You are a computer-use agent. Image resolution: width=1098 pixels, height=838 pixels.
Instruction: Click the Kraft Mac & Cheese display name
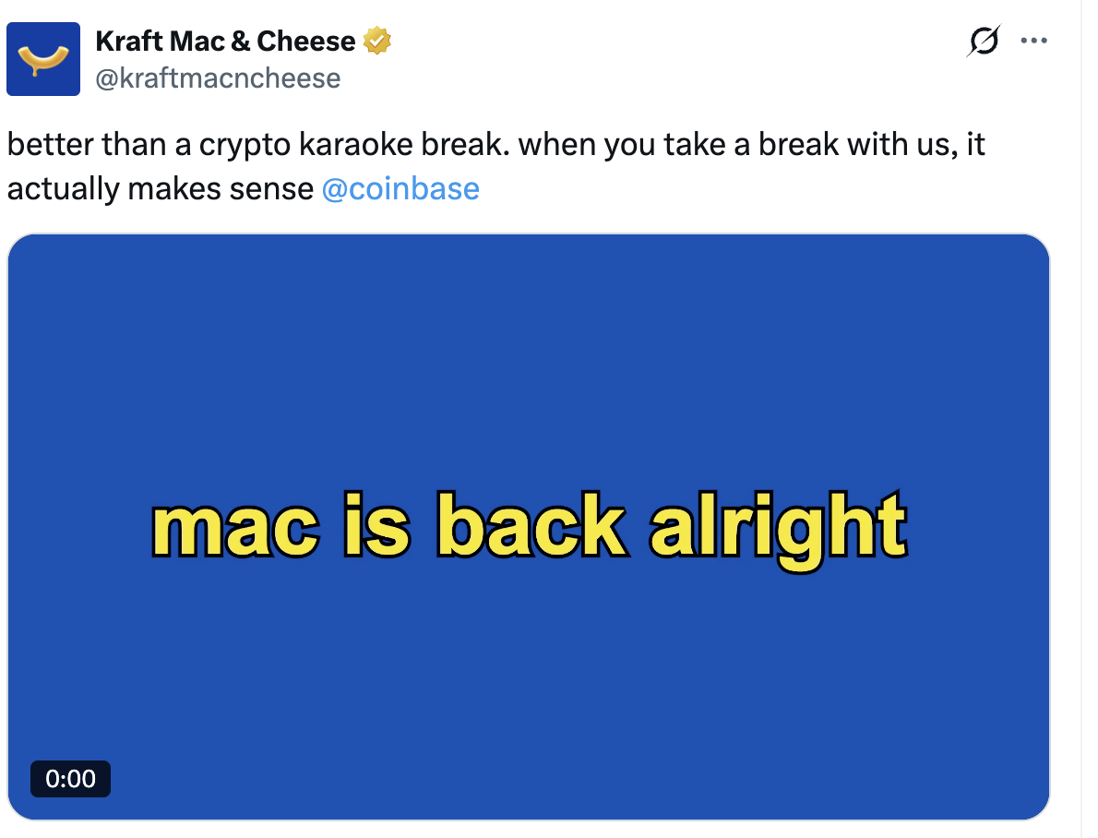click(x=225, y=42)
